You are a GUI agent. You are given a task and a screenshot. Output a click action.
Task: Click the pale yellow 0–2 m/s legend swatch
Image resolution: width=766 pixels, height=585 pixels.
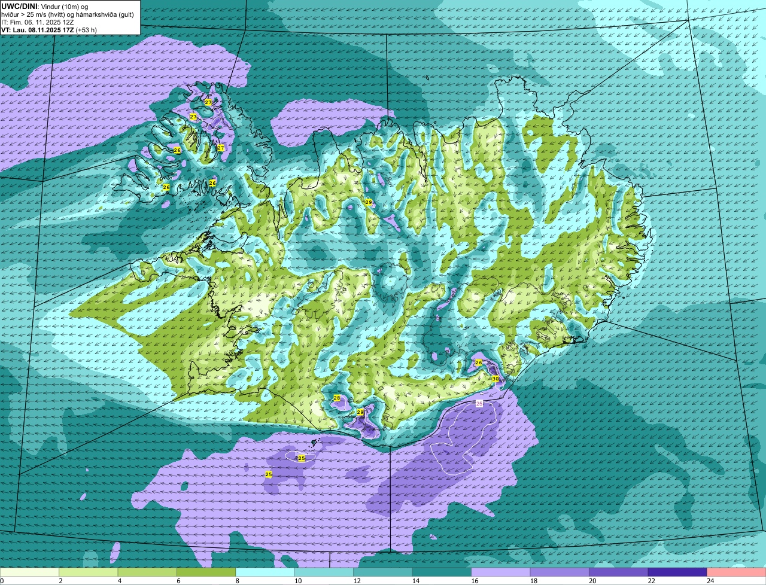[30, 572]
